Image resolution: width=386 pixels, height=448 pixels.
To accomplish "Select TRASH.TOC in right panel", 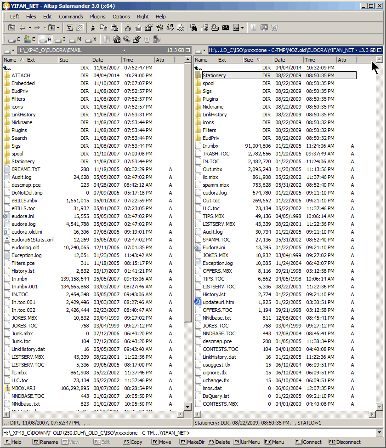I will click(x=216, y=154).
